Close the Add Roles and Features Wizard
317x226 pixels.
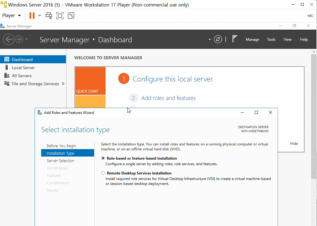coord(271,112)
